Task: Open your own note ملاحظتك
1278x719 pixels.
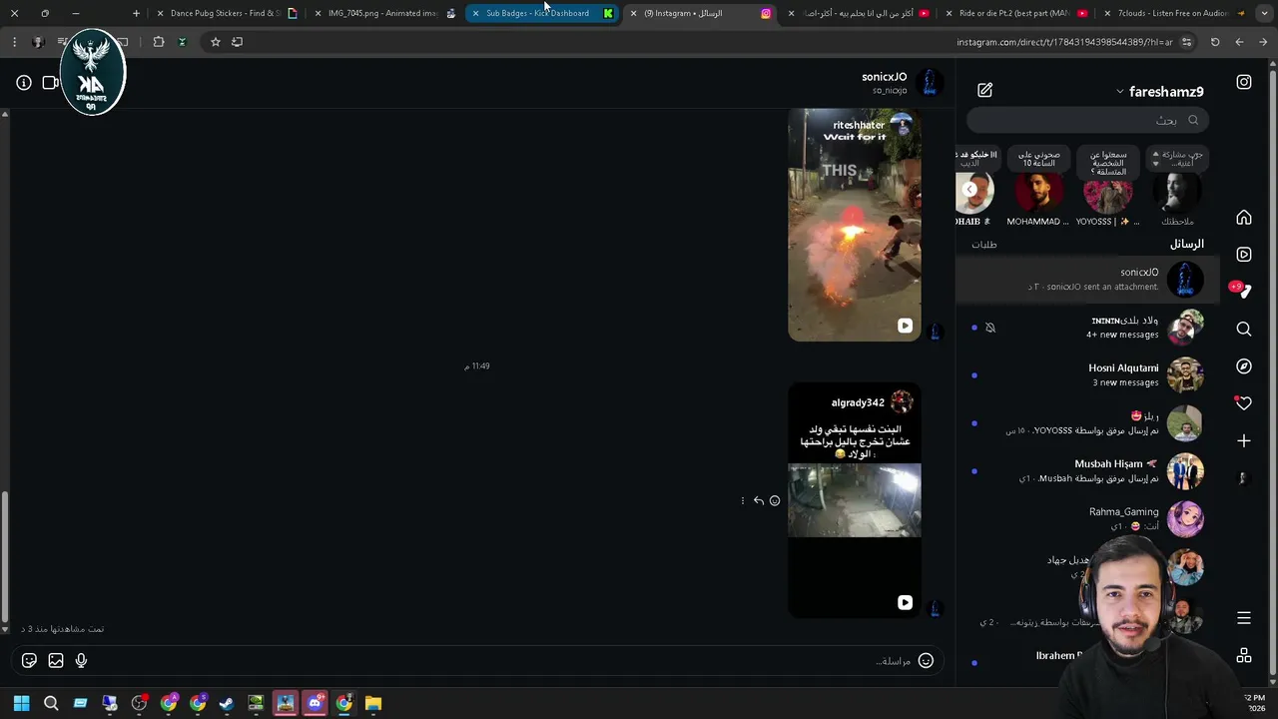Action: (1177, 193)
